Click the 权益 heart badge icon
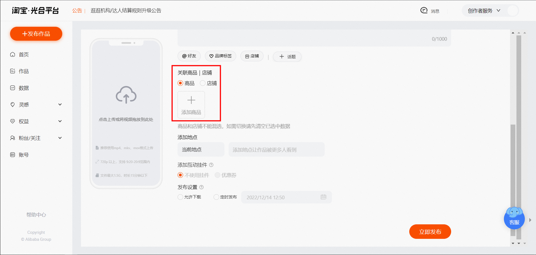The image size is (536, 255). (x=13, y=121)
